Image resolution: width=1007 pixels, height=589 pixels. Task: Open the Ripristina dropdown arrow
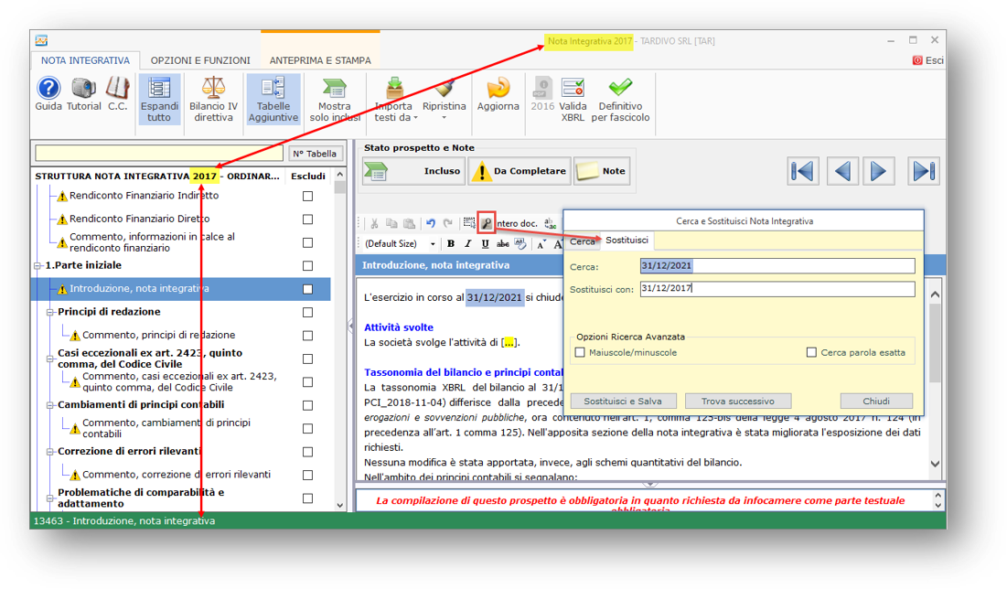pyautogui.click(x=444, y=118)
